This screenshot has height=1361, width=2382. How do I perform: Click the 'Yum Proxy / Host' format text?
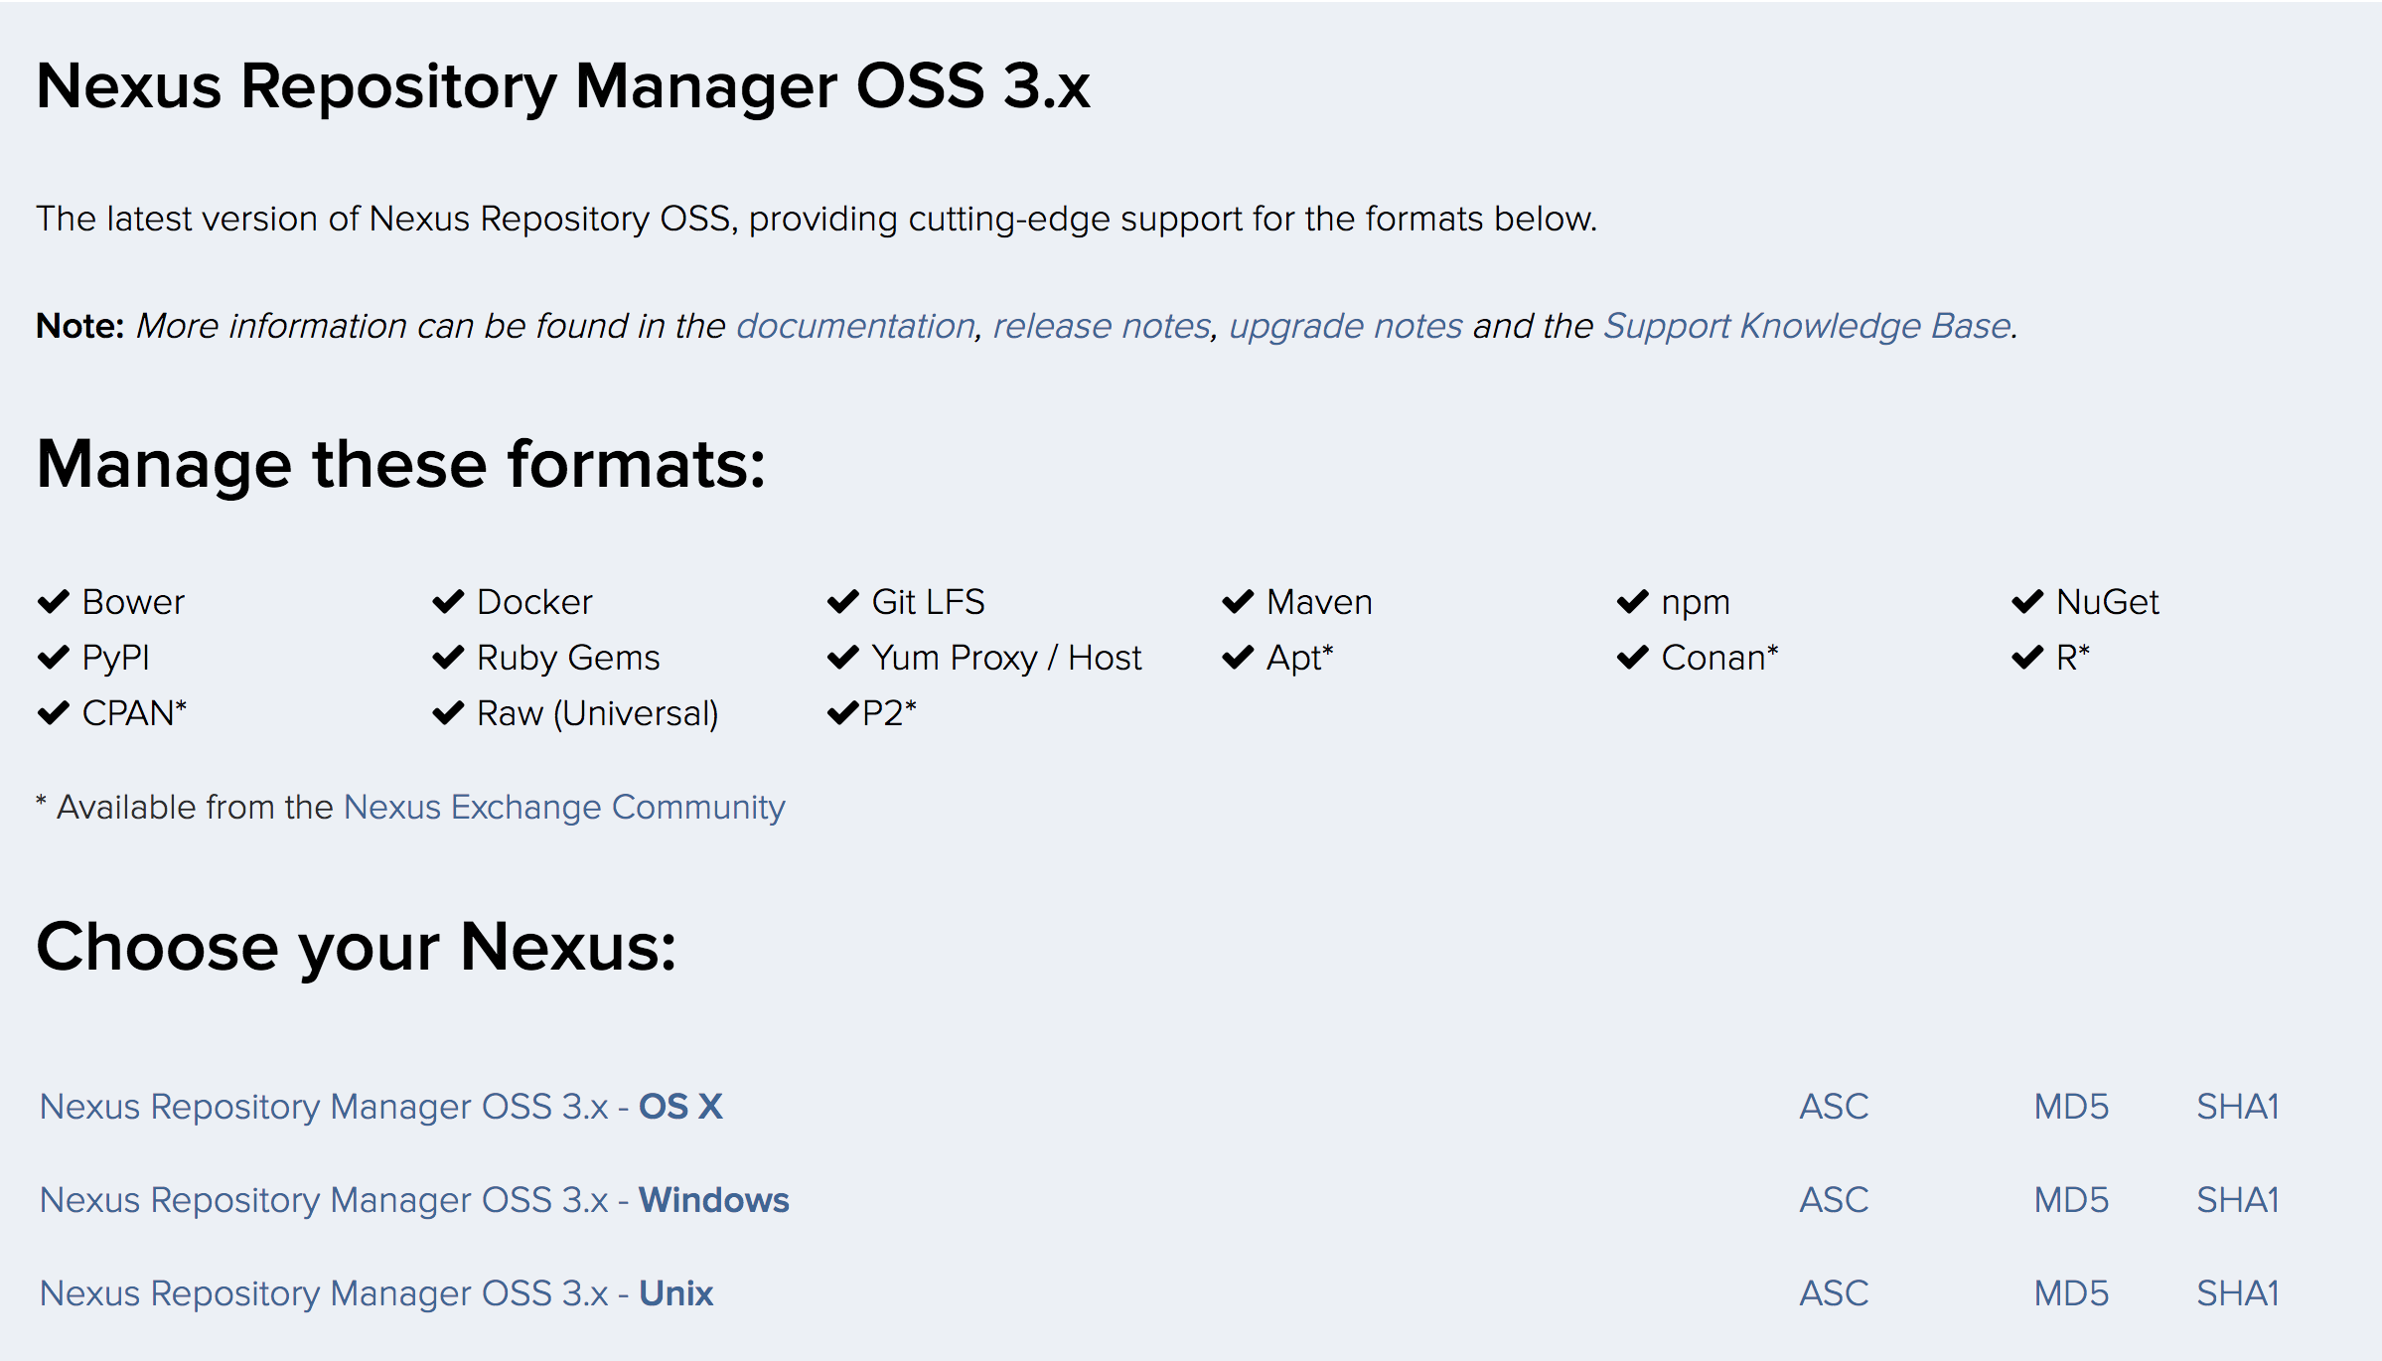(x=1007, y=658)
